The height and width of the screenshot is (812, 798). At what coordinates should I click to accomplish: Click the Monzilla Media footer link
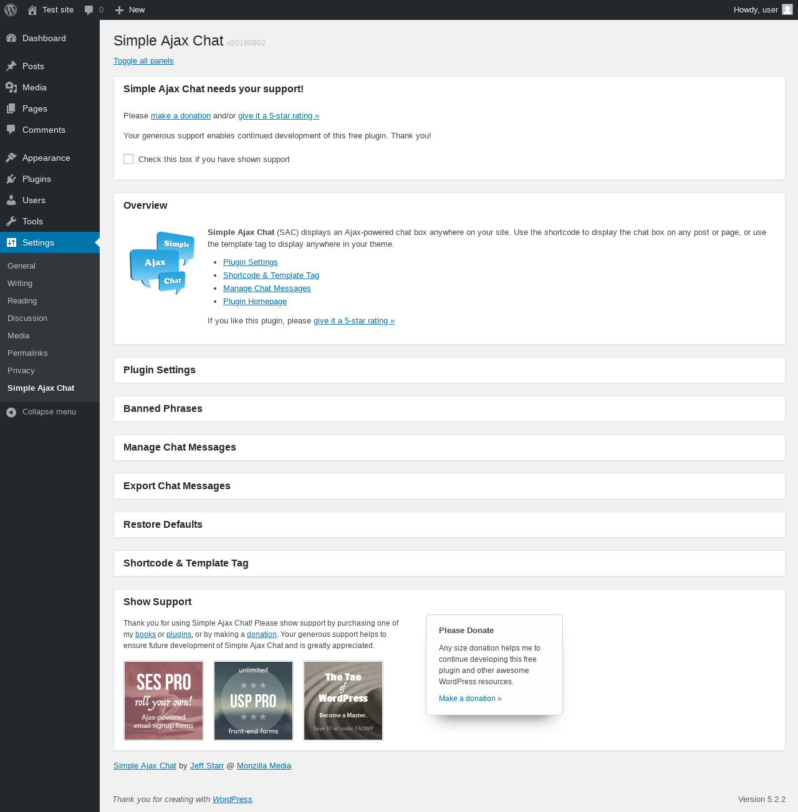[x=264, y=765]
